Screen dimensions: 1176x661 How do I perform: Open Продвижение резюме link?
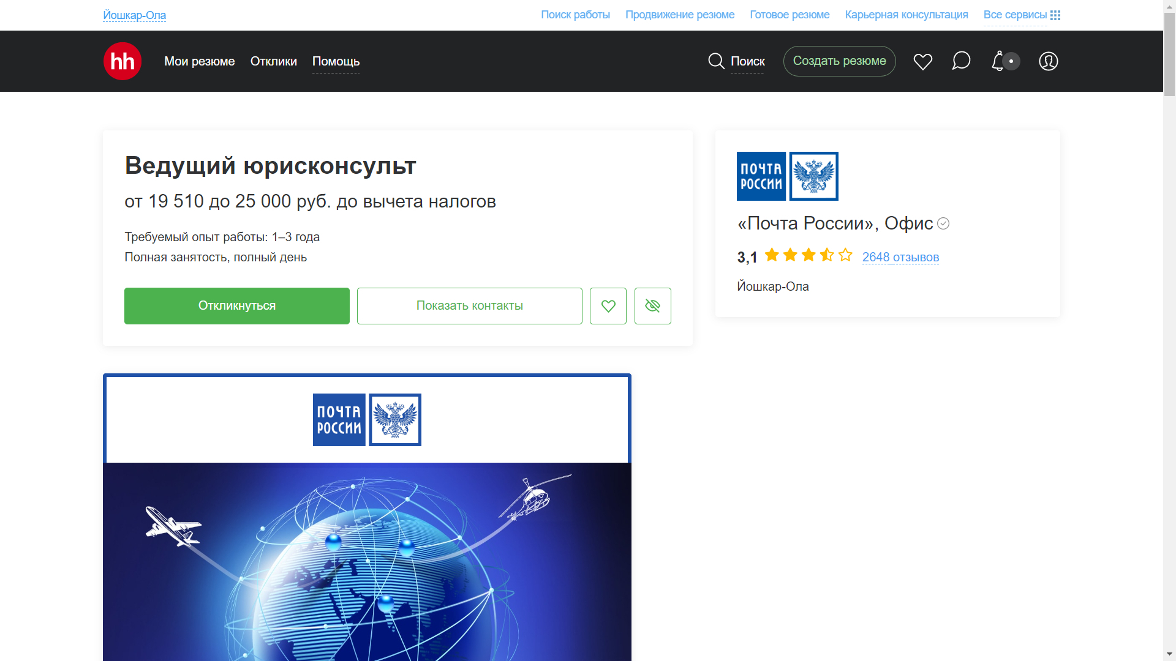tap(680, 15)
